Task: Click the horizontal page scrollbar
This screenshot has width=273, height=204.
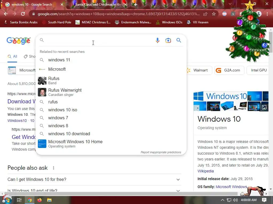Action: click(x=121, y=194)
